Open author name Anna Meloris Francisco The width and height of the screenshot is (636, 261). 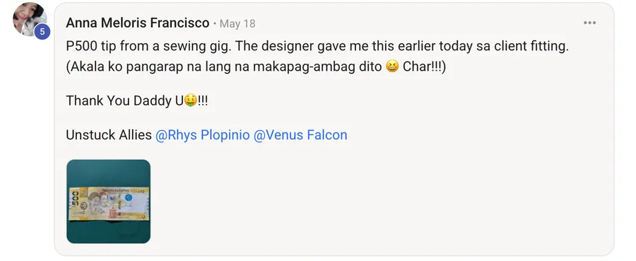point(138,23)
